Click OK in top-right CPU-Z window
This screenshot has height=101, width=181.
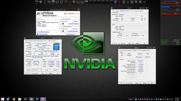click(x=145, y=43)
